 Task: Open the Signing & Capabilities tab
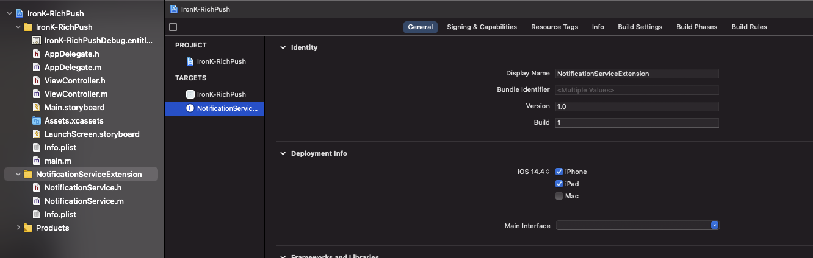click(482, 27)
